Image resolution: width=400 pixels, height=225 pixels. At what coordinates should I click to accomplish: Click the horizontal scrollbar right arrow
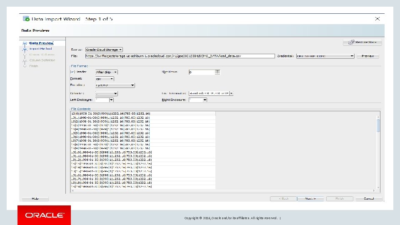pos(374,190)
